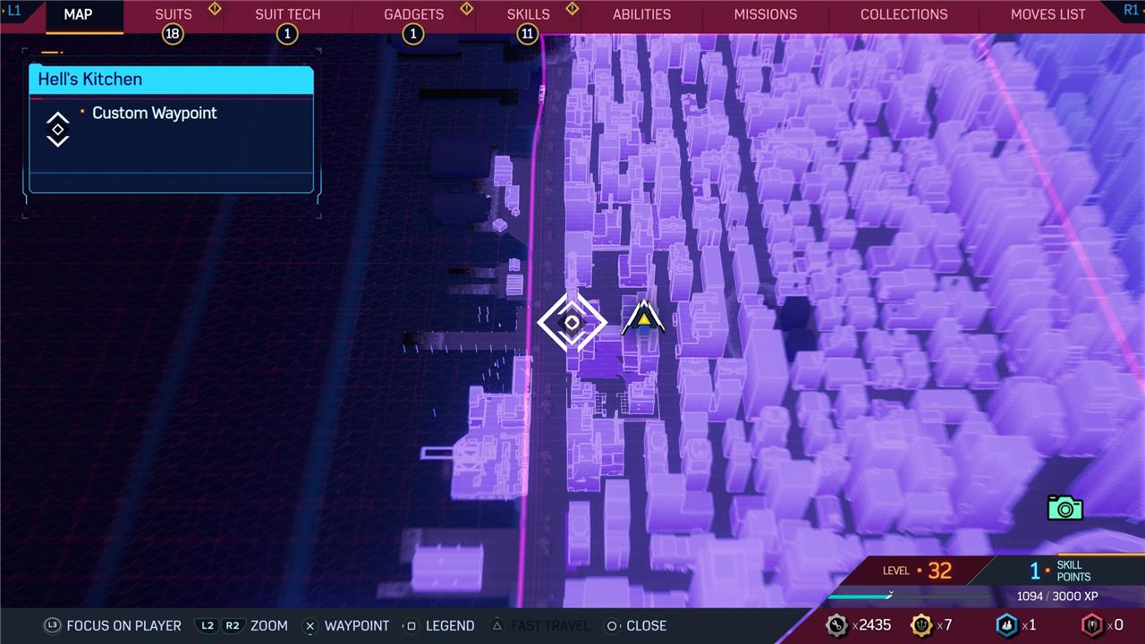Click the red rare token icon
1145x644 pixels.
[1091, 625]
